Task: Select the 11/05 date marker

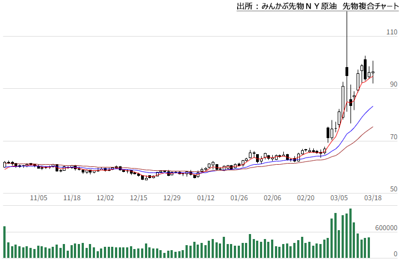Action: tap(39, 197)
